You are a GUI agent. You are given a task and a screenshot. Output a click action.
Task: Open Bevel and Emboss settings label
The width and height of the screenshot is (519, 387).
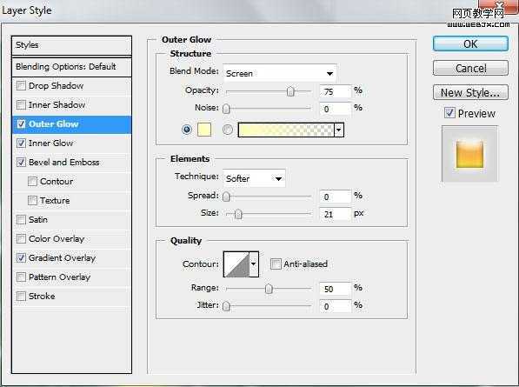[63, 163]
